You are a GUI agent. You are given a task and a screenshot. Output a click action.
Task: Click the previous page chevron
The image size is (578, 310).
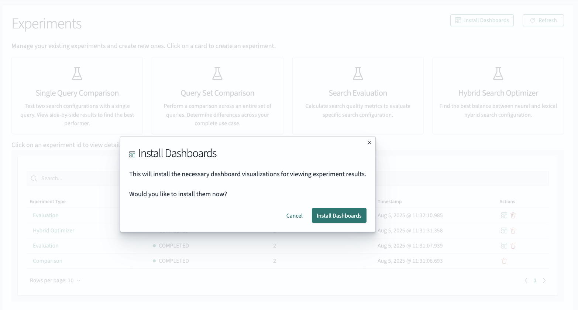pyautogui.click(x=526, y=280)
